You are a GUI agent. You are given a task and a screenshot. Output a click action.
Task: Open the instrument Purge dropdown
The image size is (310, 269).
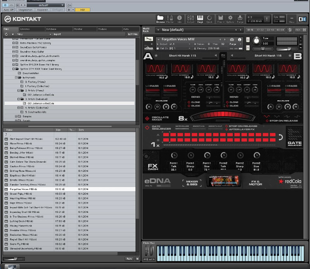[x=236, y=44]
